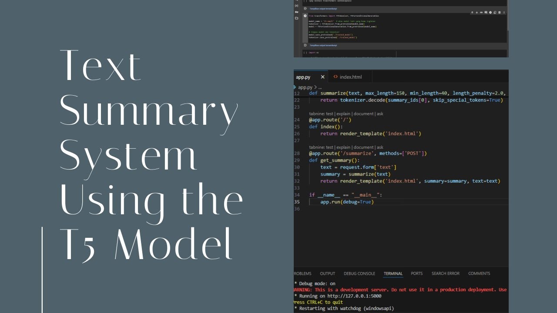The image size is (557, 313).
Task: Click tabnine 'ask' above get_summary function
Action: (x=380, y=147)
